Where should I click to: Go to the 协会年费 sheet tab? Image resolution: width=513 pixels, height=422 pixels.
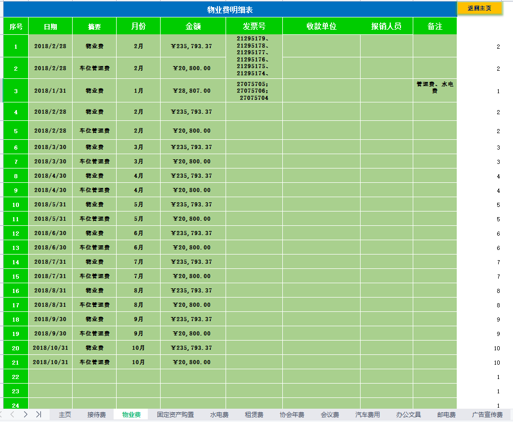pos(292,415)
